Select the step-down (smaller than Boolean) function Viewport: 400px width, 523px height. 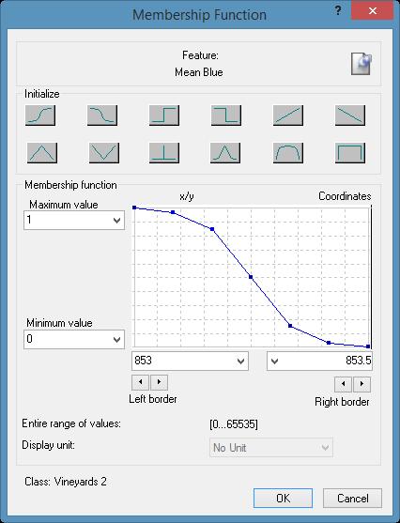point(226,115)
